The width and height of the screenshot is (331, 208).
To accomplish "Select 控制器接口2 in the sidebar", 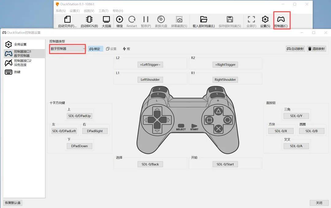I will 22,63.
